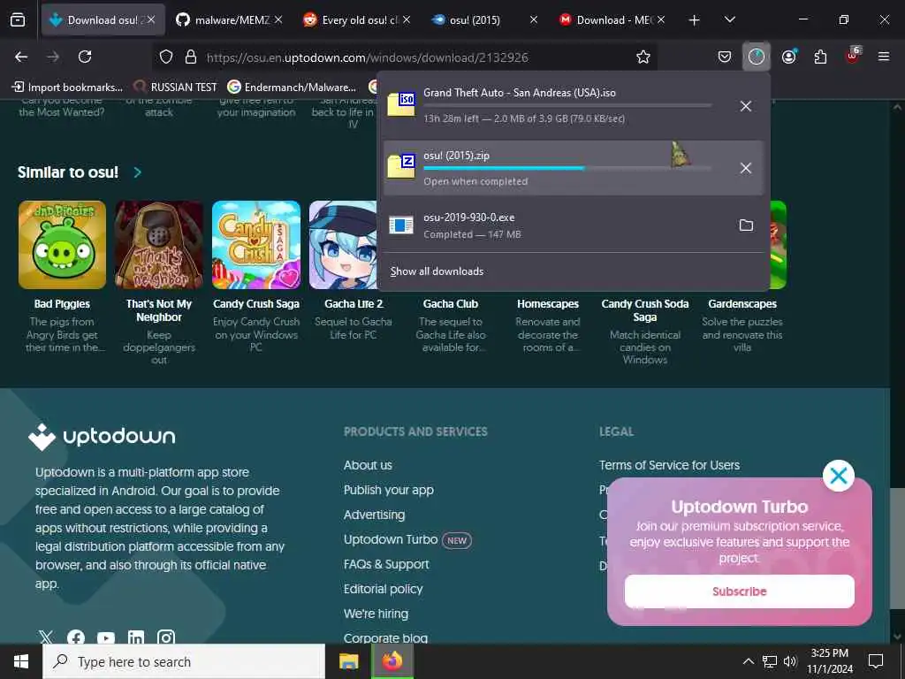
Task: Open uBlock Origin extension icon
Action: coord(853,56)
